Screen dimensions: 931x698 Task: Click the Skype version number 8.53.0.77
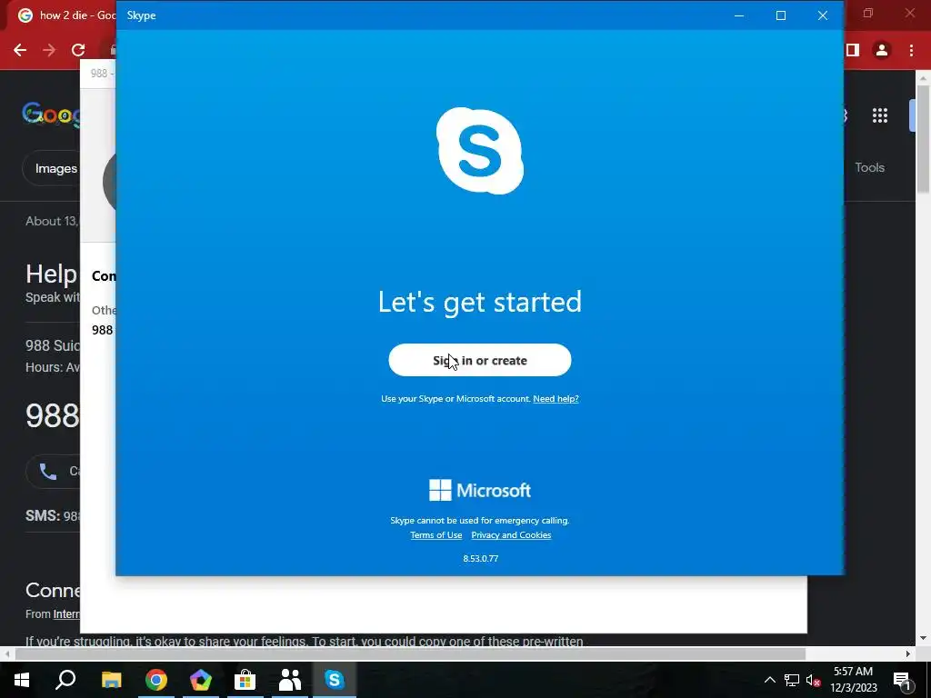(480, 559)
